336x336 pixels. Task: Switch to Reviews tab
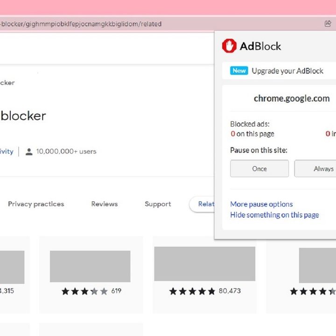[x=105, y=204]
